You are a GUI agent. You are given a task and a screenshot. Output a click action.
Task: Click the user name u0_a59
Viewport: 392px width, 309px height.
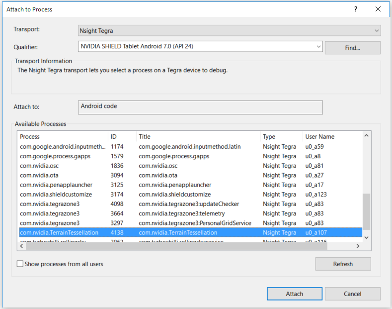[314, 146]
